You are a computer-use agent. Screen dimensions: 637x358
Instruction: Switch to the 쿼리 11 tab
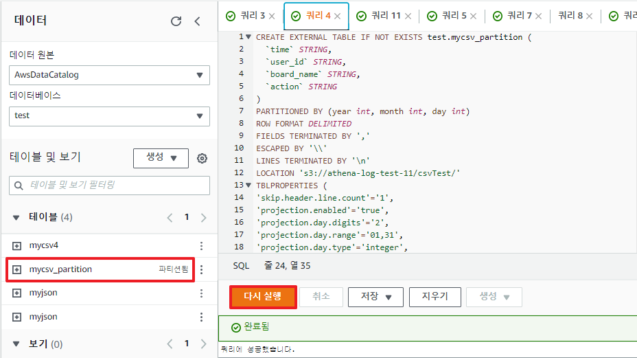point(386,15)
